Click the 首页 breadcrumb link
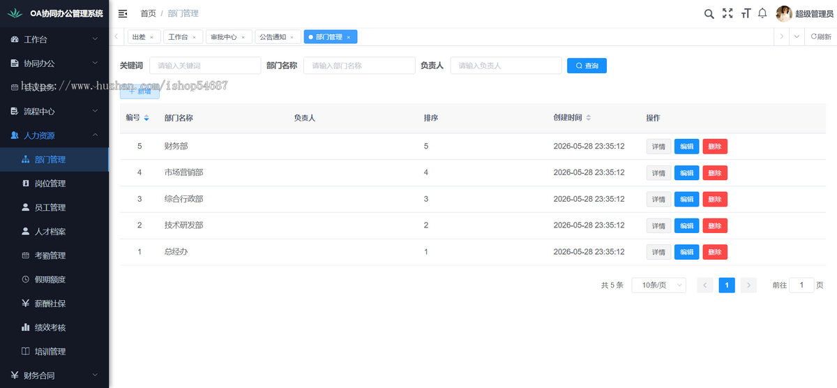The height and width of the screenshot is (388, 837). 148,13
